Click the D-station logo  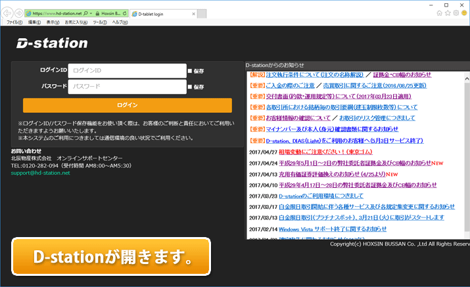[52, 43]
